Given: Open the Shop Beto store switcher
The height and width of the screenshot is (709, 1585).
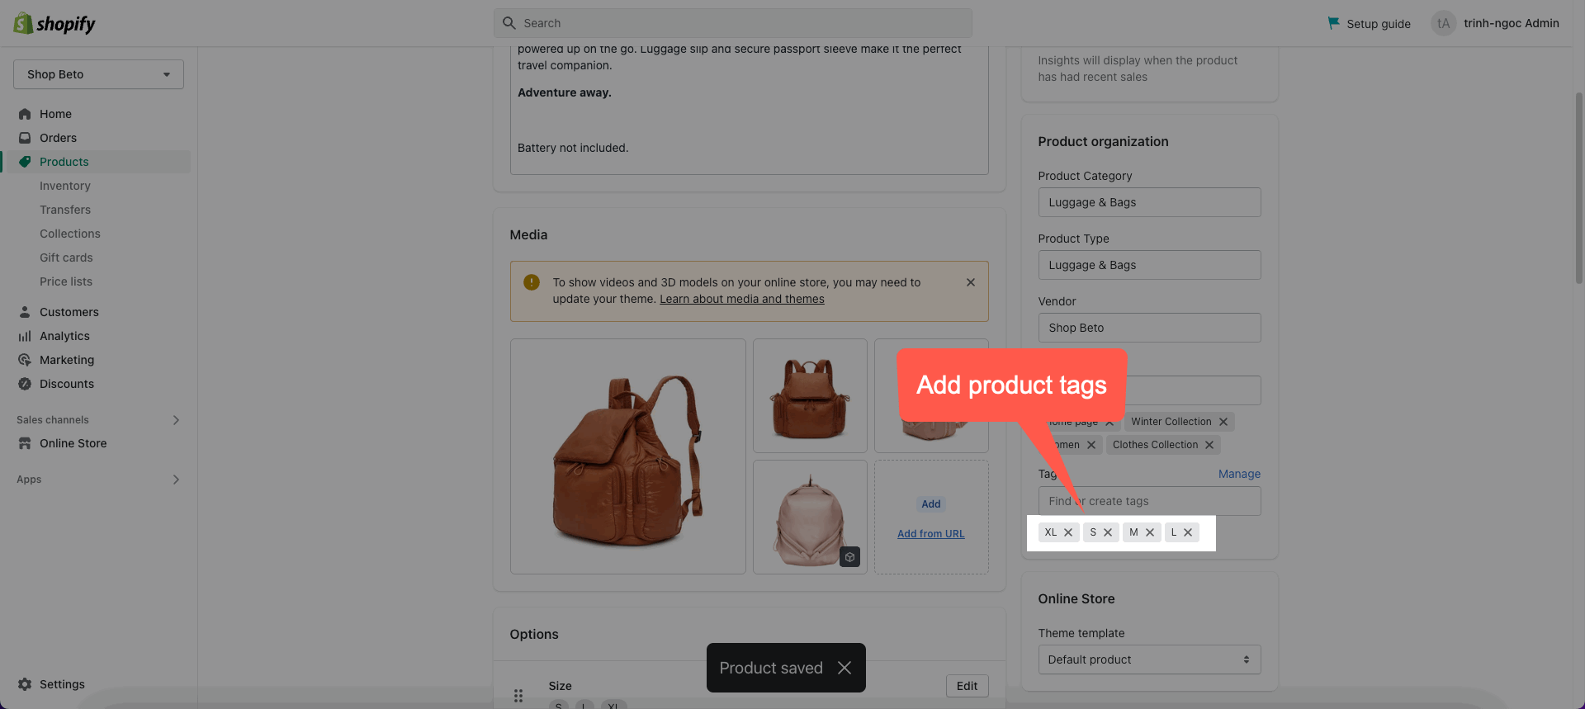Looking at the screenshot, I should click(98, 74).
